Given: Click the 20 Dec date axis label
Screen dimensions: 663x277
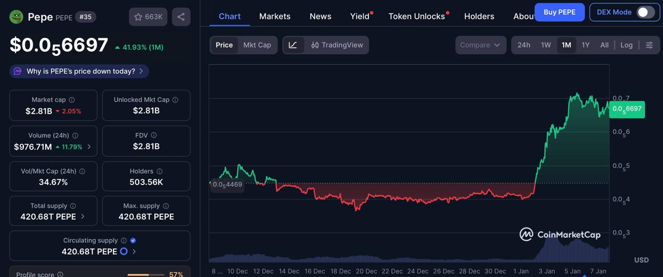Looking at the screenshot, I should tap(366, 271).
